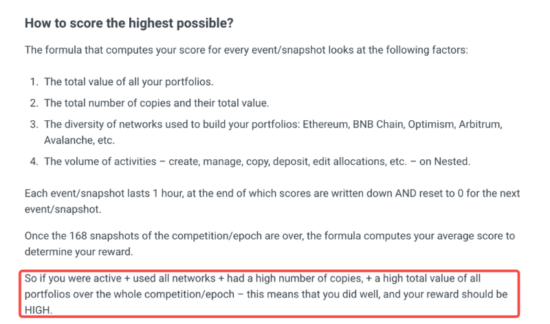Click the word 'Nested' ending item four

(x=451, y=161)
